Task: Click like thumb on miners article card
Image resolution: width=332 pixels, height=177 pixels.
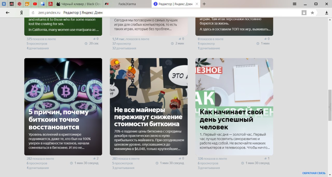Action: (x=180, y=158)
